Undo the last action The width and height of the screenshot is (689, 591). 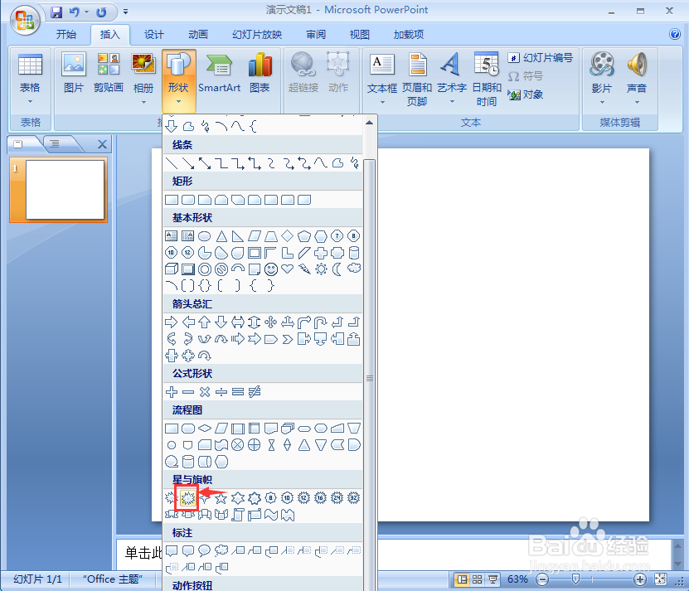point(75,12)
